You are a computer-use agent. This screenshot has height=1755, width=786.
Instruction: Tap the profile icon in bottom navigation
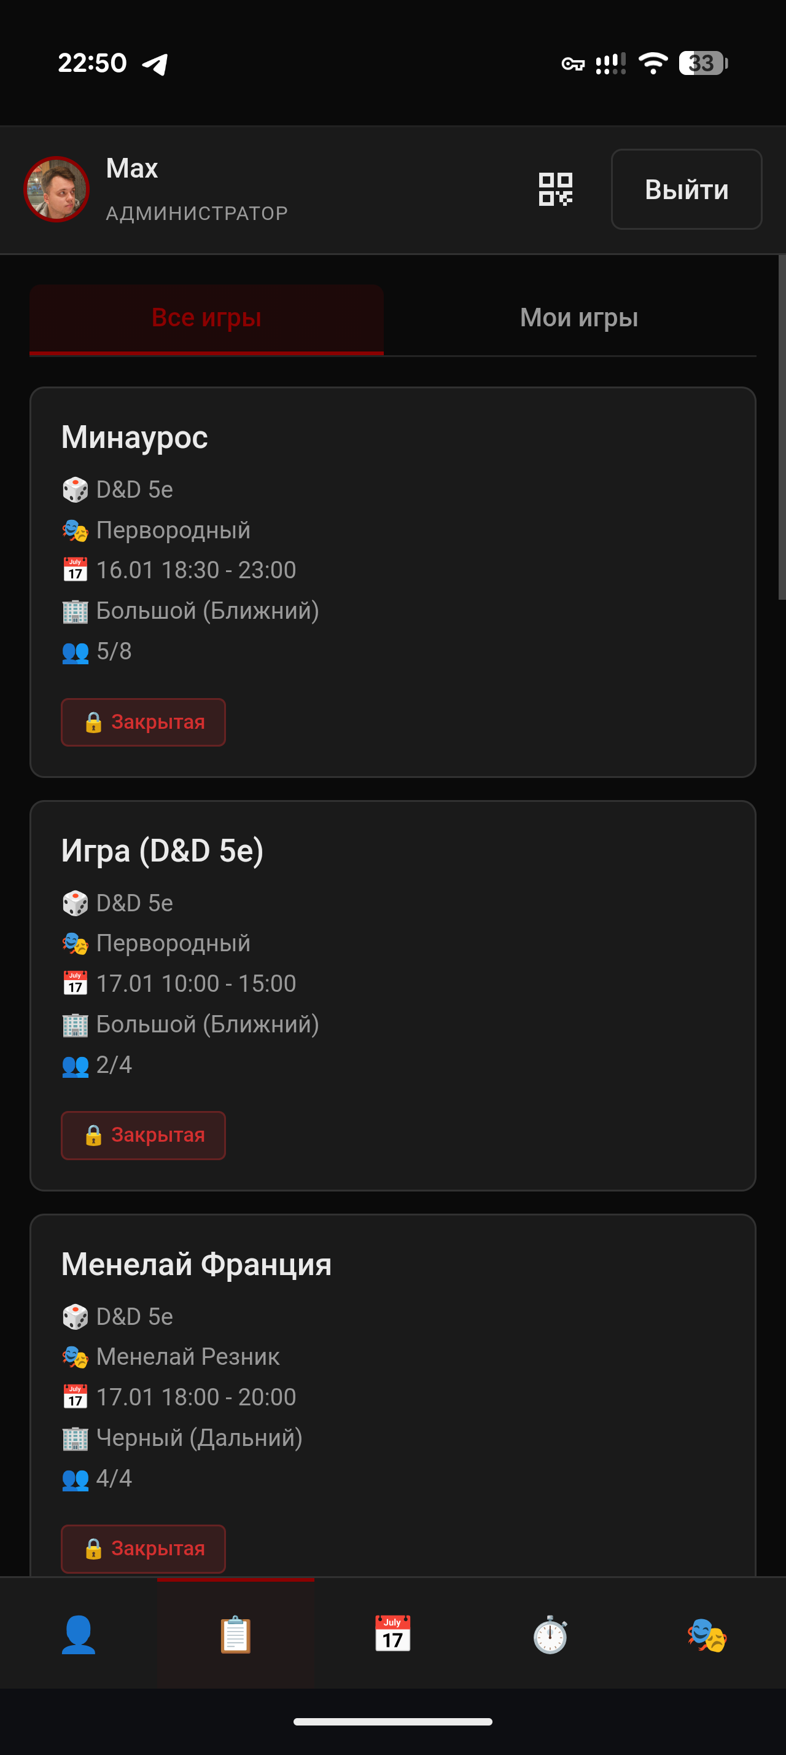[78, 1635]
